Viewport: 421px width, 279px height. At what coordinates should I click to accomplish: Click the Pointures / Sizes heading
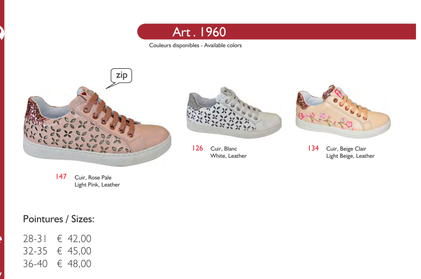[x=59, y=219]
